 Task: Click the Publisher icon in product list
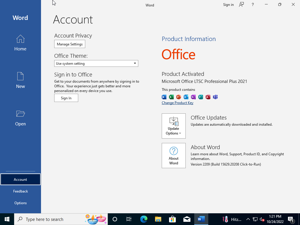pyautogui.click(x=201, y=97)
